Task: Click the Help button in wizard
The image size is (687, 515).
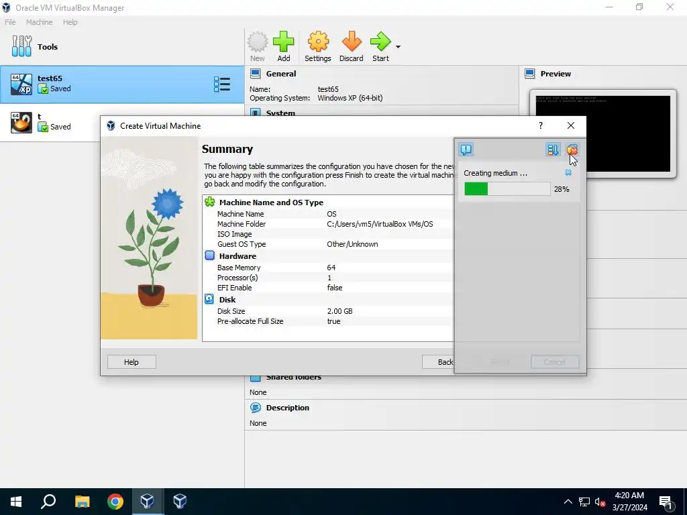Action: tap(131, 362)
